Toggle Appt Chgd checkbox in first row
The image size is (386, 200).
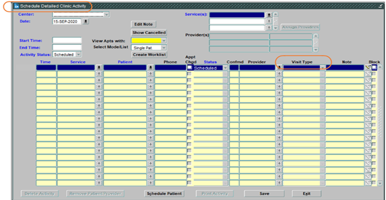click(x=190, y=68)
